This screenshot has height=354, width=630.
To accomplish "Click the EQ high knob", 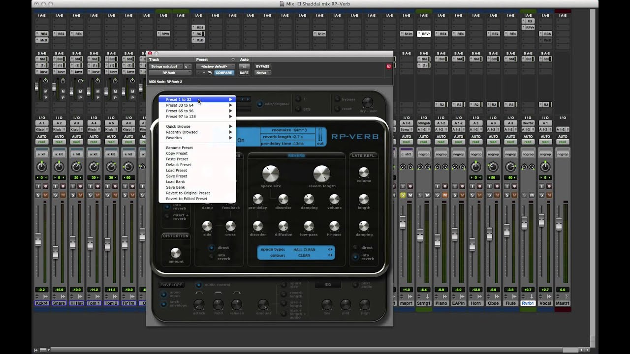I will 365,304.
